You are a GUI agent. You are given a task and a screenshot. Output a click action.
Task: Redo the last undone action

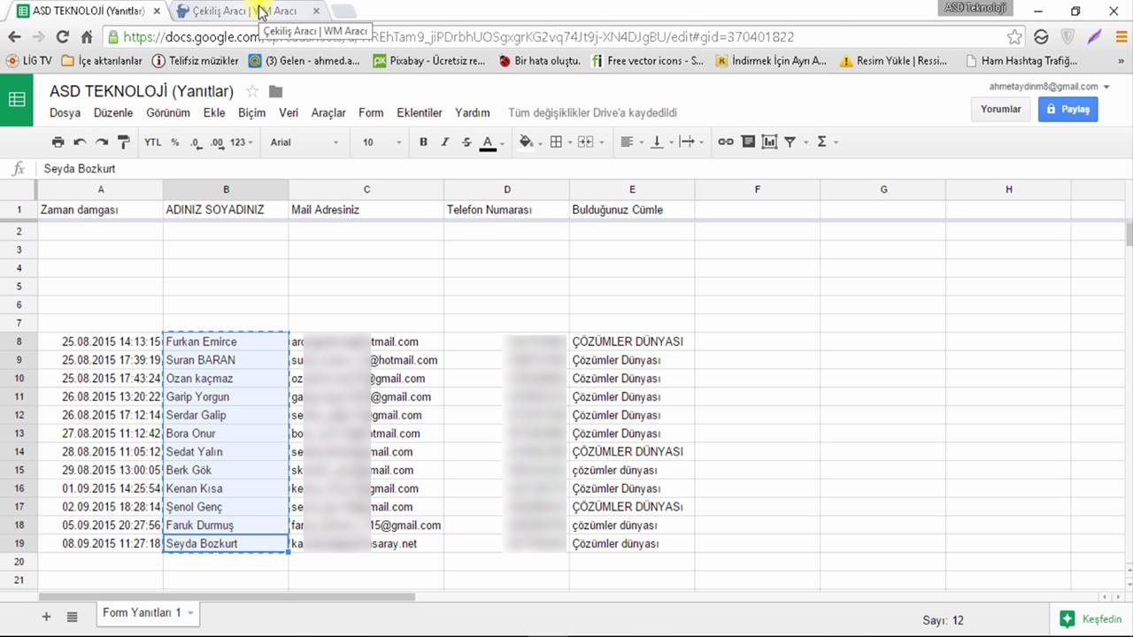click(x=102, y=142)
